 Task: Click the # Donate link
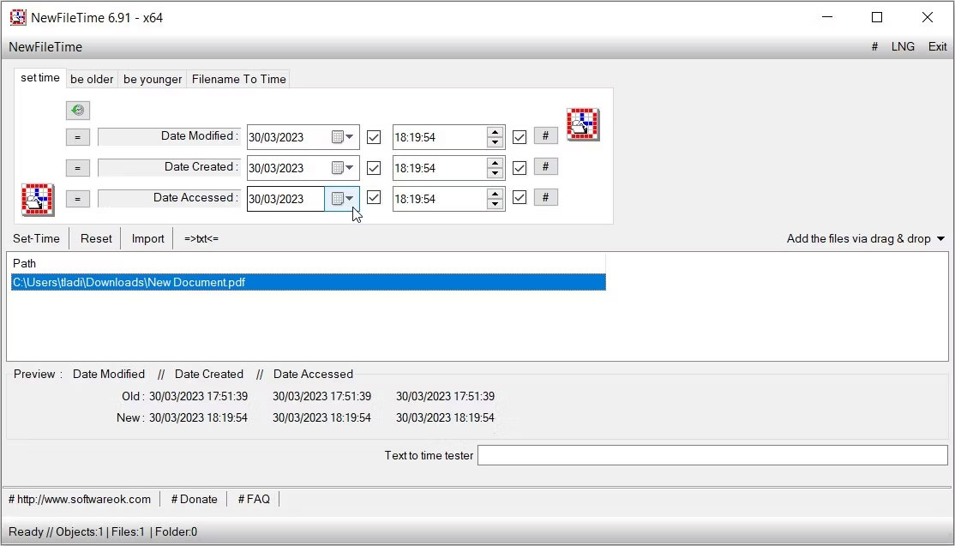pos(195,499)
